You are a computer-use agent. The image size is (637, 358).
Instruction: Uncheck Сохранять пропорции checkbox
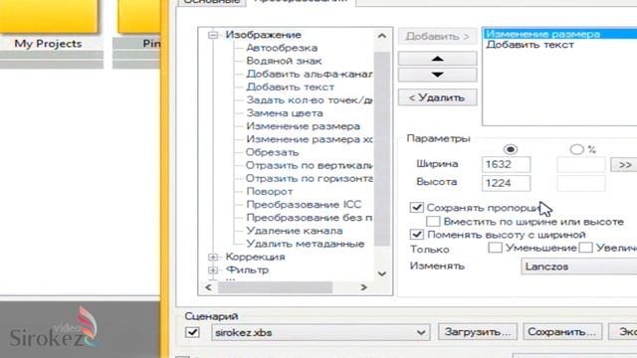click(x=416, y=208)
